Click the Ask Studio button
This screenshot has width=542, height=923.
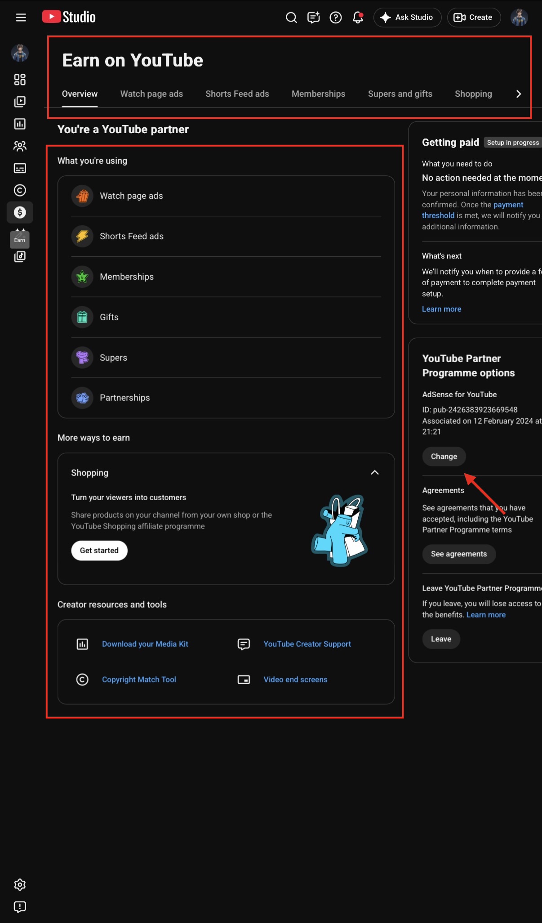pyautogui.click(x=407, y=18)
